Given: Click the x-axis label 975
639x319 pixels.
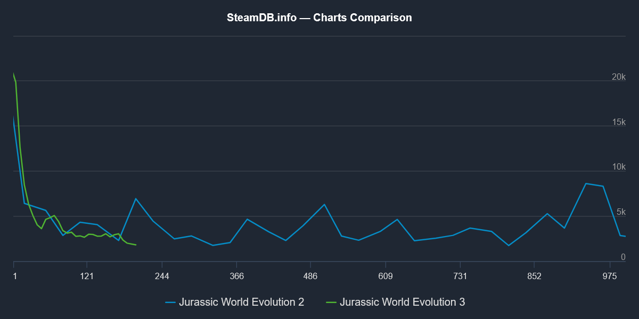Looking at the screenshot, I should pyautogui.click(x=610, y=276).
